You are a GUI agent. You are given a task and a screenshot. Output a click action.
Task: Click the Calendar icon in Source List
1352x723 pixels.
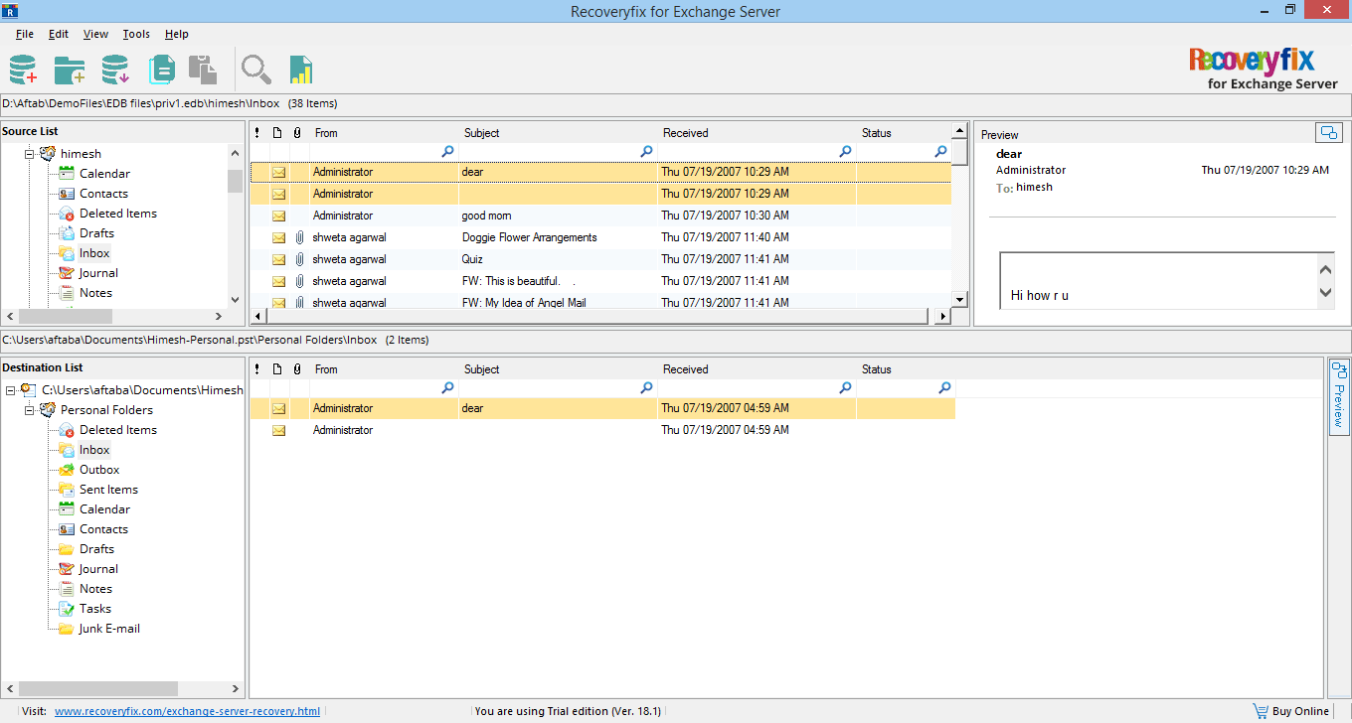pyautogui.click(x=67, y=174)
